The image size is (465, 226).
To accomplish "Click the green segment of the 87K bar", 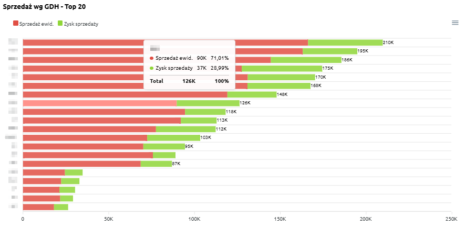I will point(156,164).
